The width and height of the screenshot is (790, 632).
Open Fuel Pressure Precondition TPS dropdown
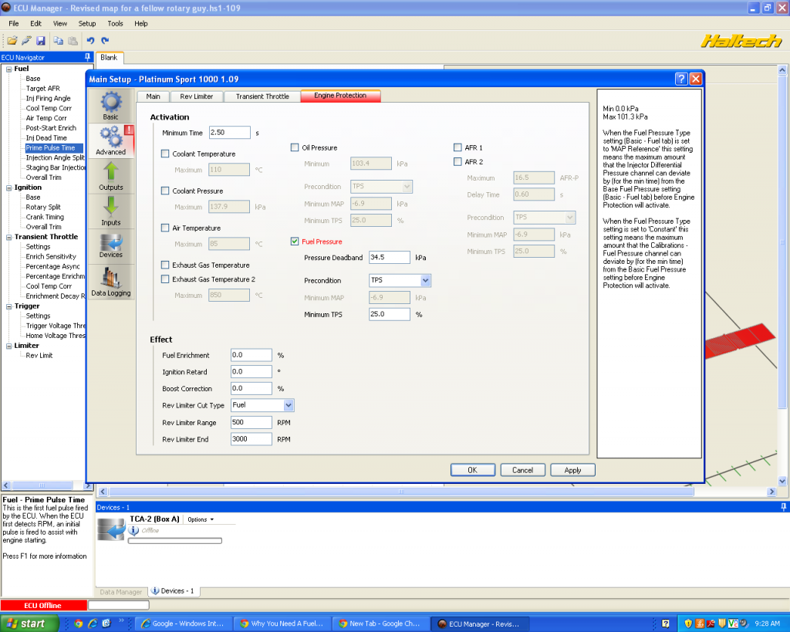(400, 280)
